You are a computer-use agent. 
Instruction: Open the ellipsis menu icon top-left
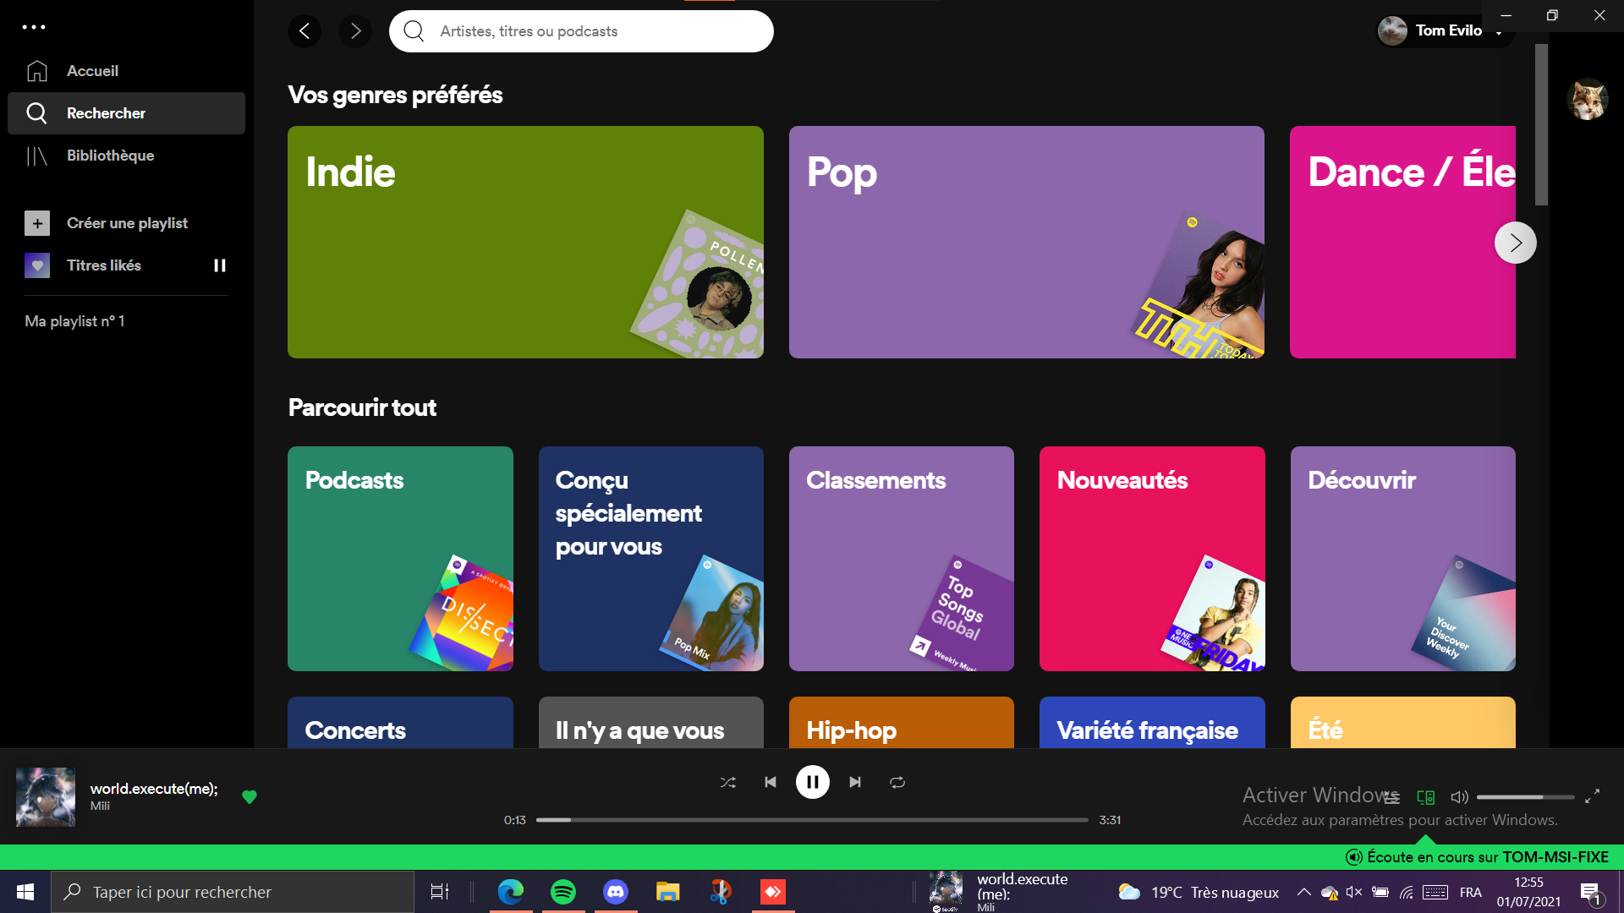[34, 26]
